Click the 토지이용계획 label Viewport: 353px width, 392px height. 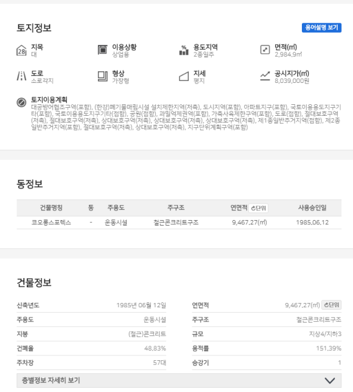(49, 100)
